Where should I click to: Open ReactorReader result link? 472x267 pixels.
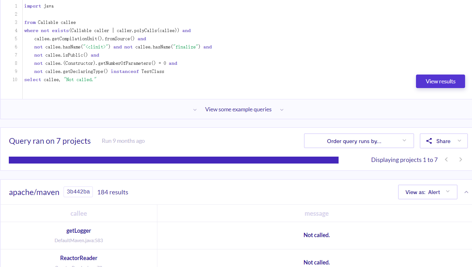[x=79, y=258]
